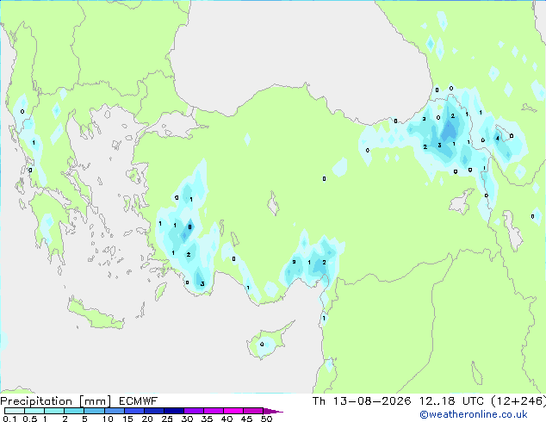Click the 'Precipitation' title word
546x422 pixels.
coord(36,401)
